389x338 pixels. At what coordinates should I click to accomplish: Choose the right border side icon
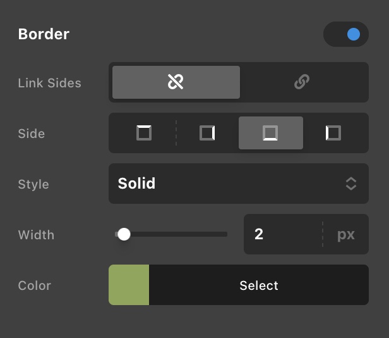pos(207,133)
